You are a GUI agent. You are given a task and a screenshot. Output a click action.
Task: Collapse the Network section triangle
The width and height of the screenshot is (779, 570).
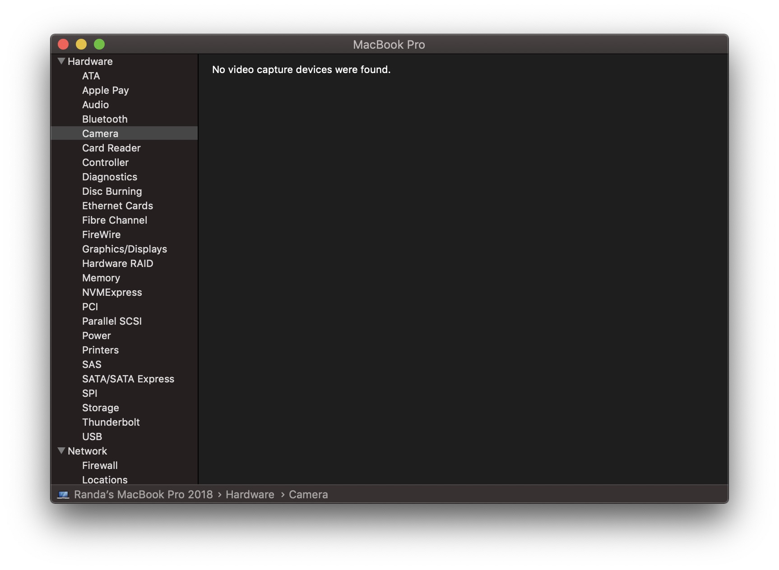(x=62, y=450)
